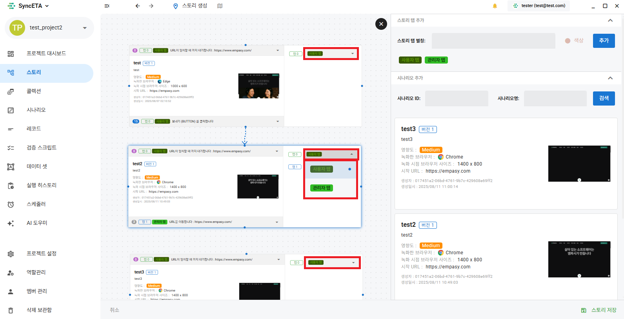Save the story with 스토리 저장
Viewport: 624px width, 319px height.
click(x=599, y=310)
